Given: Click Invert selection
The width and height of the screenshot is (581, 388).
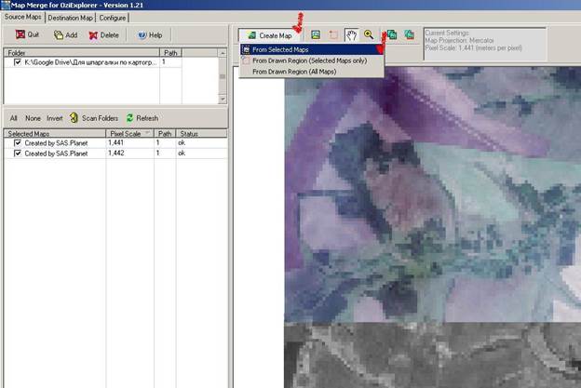Looking at the screenshot, I should click(54, 118).
